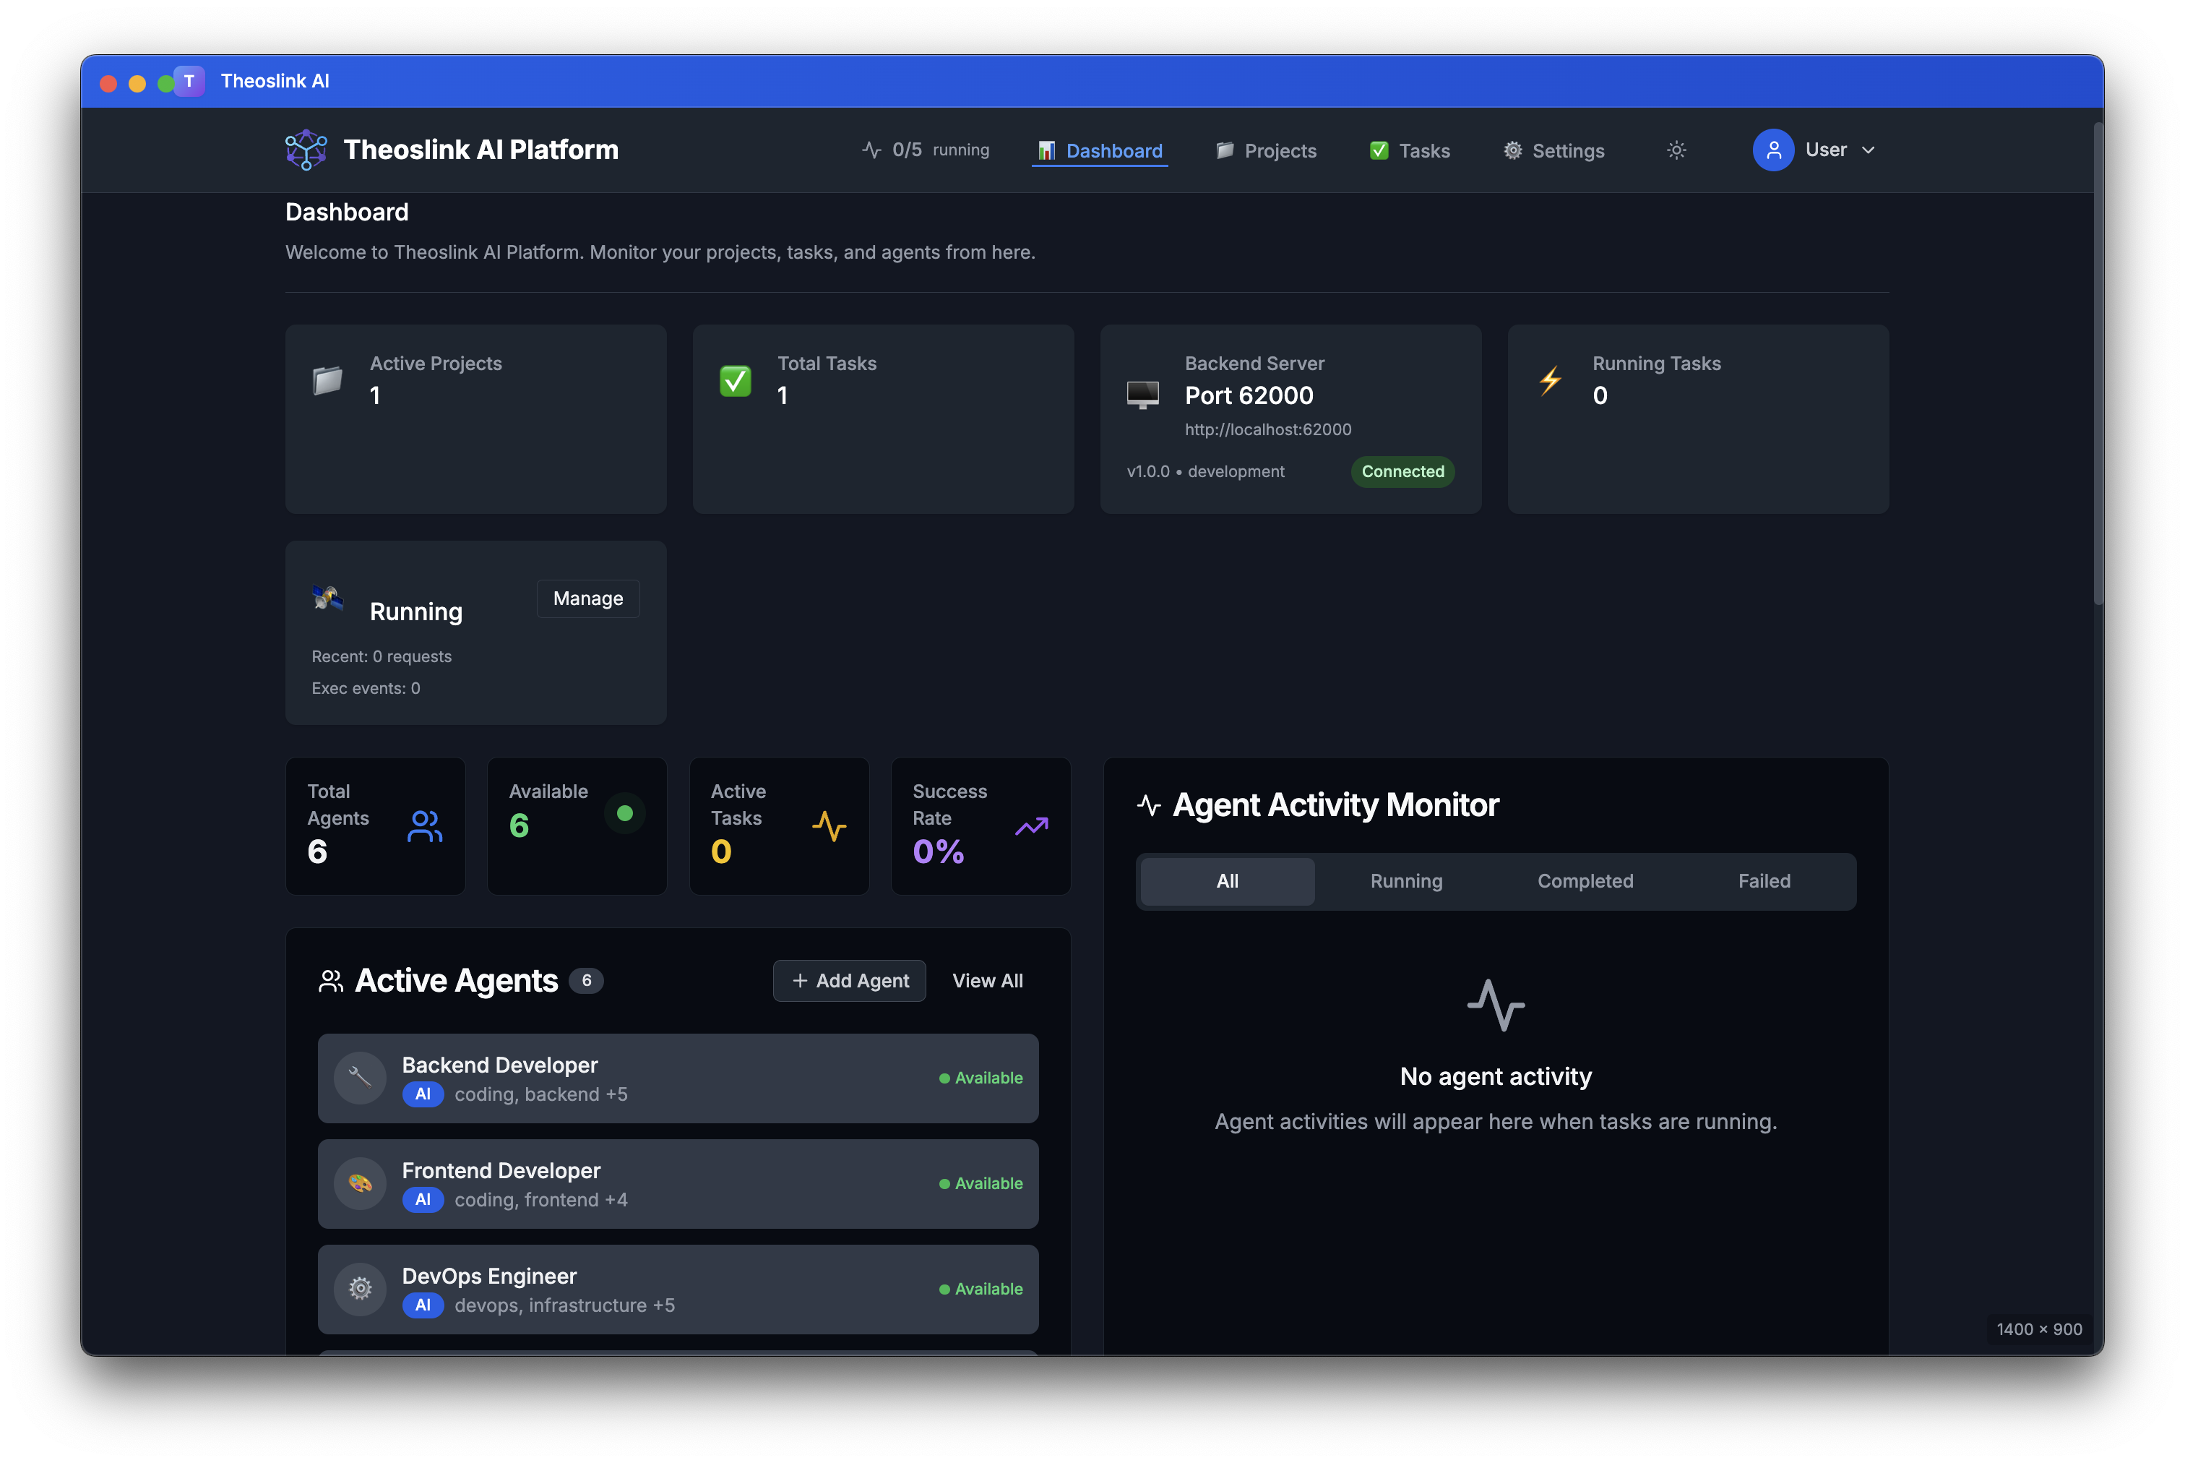Click the Agent Activity Monitor pulse icon
The height and width of the screenshot is (1463, 2185).
tap(1149, 805)
